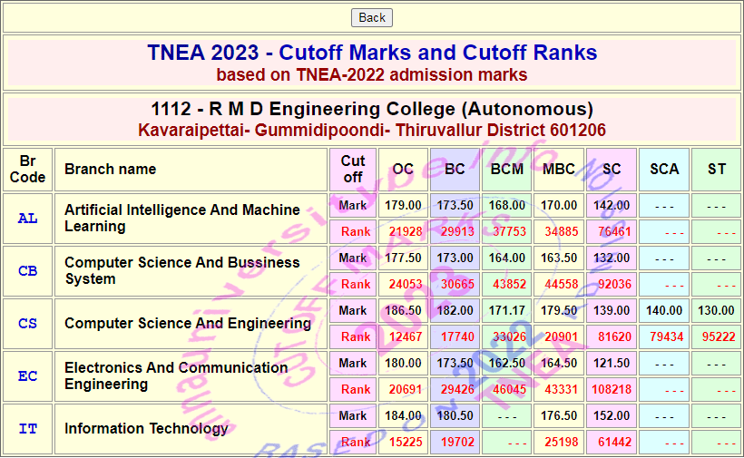Click the Back button
The width and height of the screenshot is (744, 458).
371,17
